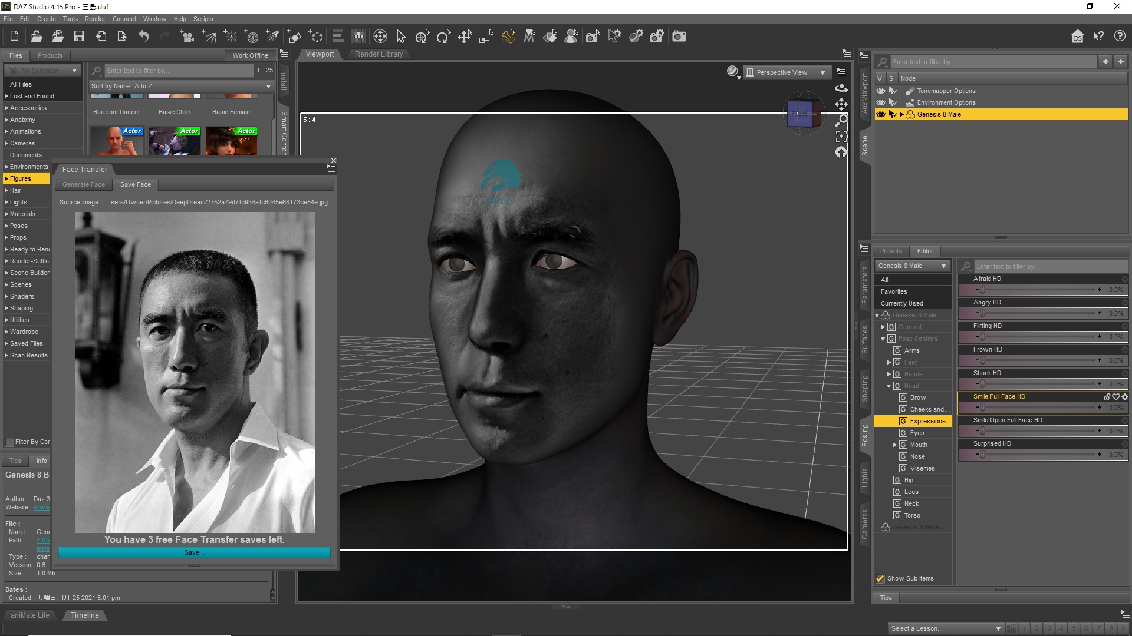Toggle the Show Sub Items checkbox
The width and height of the screenshot is (1132, 636).
click(880, 578)
